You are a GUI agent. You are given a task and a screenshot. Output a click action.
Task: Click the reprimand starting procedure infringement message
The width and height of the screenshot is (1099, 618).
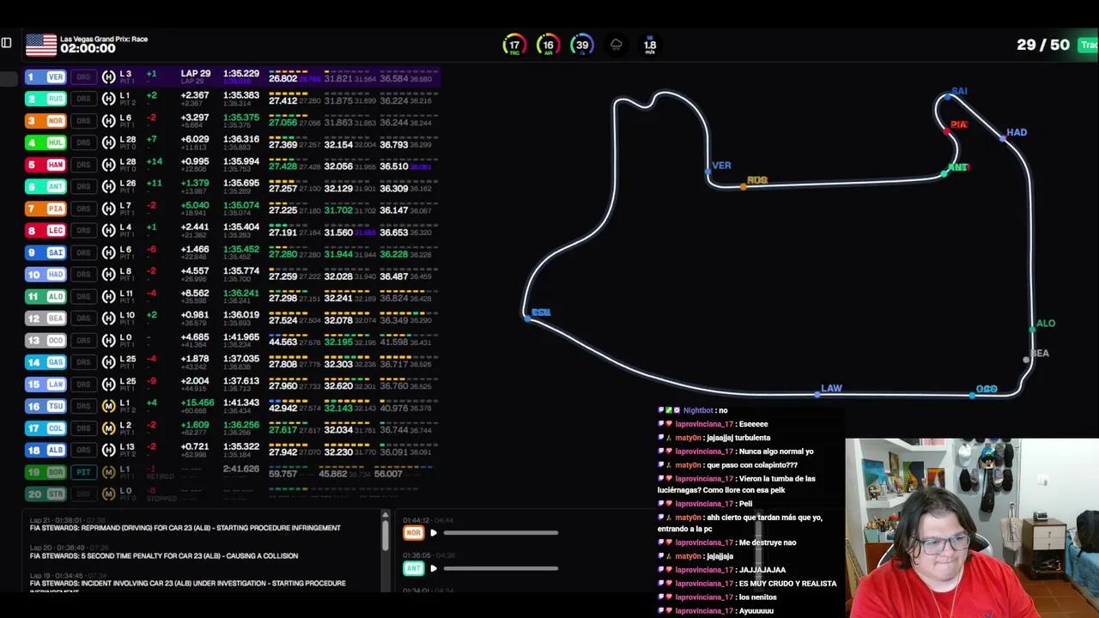pyautogui.click(x=185, y=528)
